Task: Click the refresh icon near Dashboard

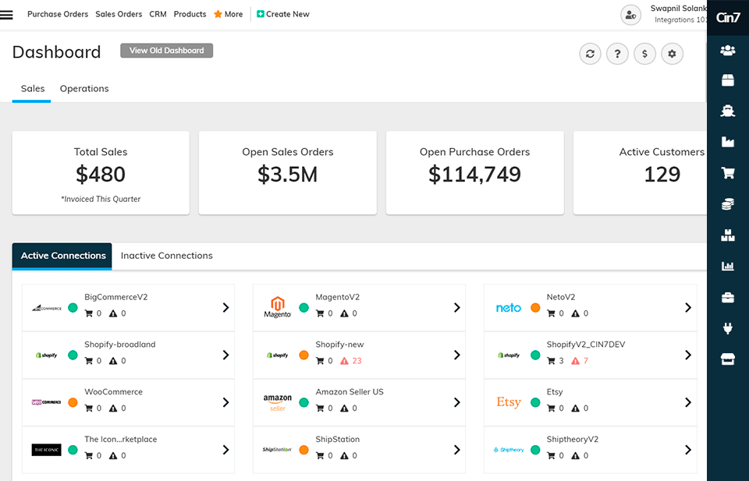Action: pos(590,54)
